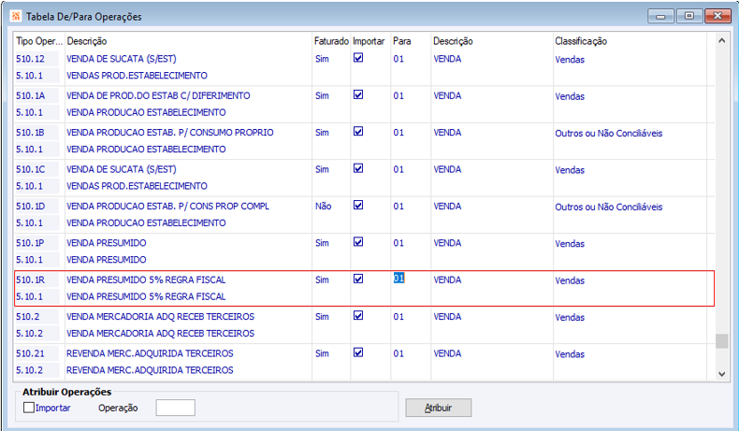Click the Faturado column header
Viewport: 739px width, 431px height.
click(x=331, y=41)
